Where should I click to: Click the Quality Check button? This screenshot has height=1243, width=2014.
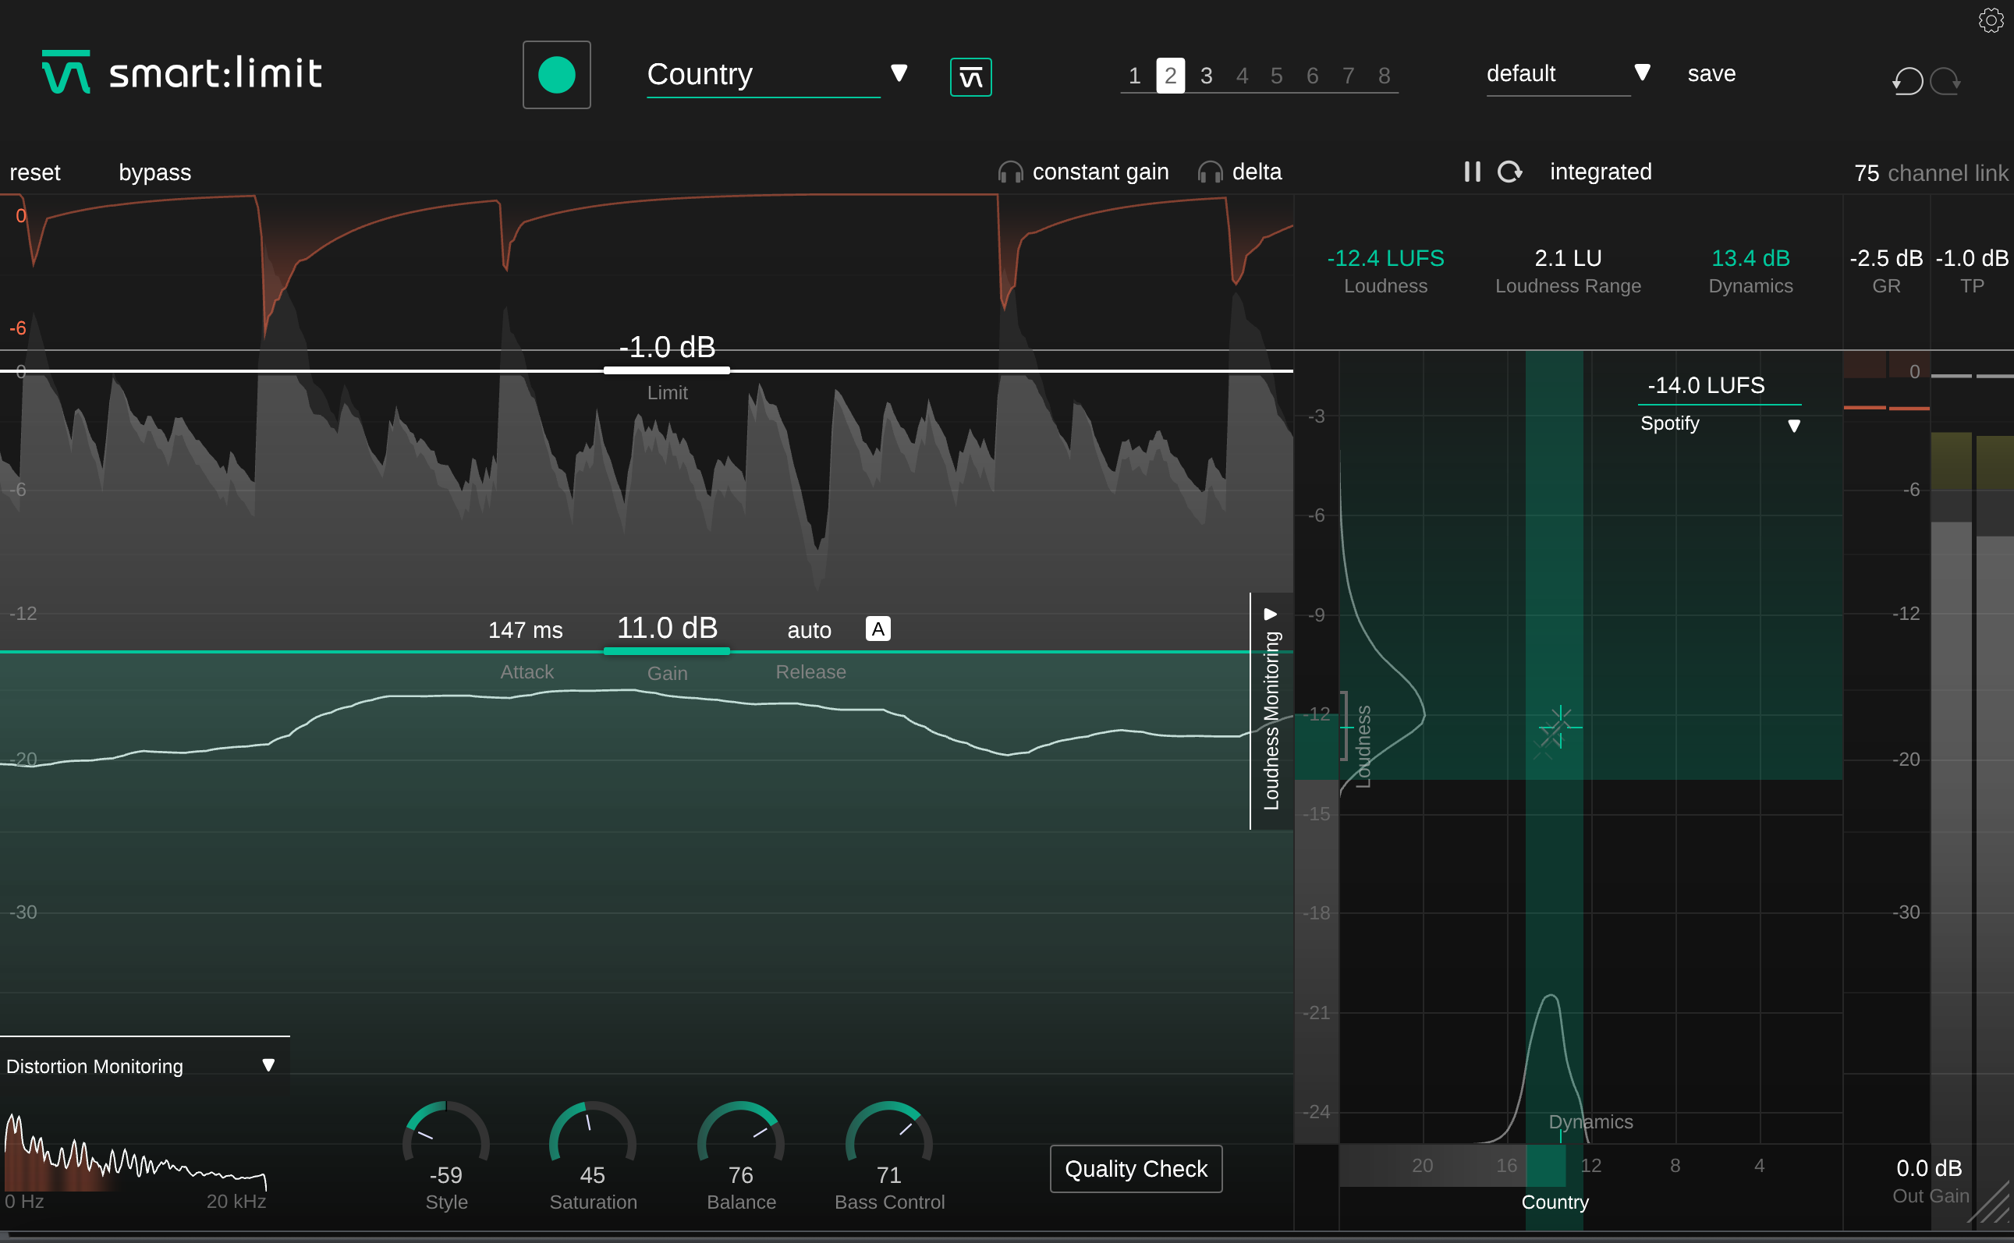tap(1136, 1168)
